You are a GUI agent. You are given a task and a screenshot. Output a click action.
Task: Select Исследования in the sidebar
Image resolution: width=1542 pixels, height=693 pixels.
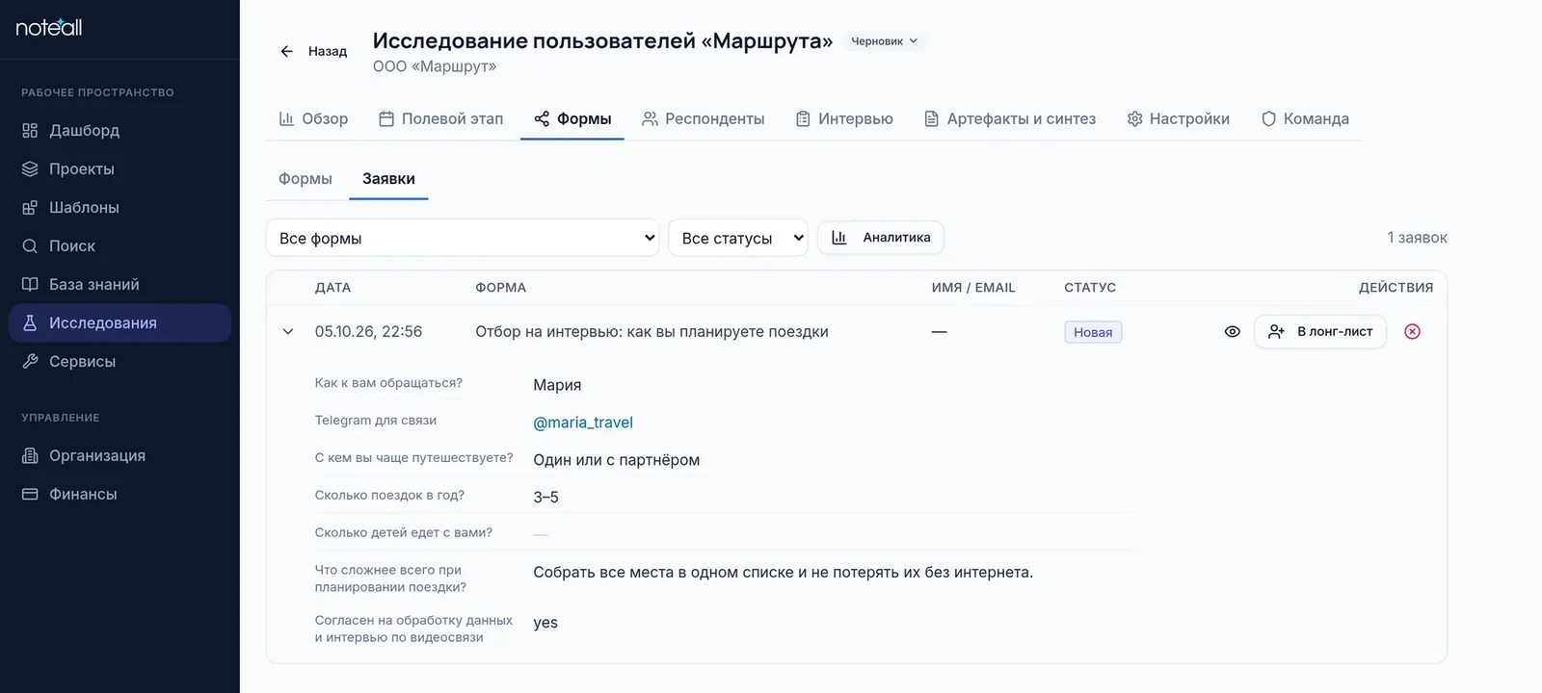(120, 322)
